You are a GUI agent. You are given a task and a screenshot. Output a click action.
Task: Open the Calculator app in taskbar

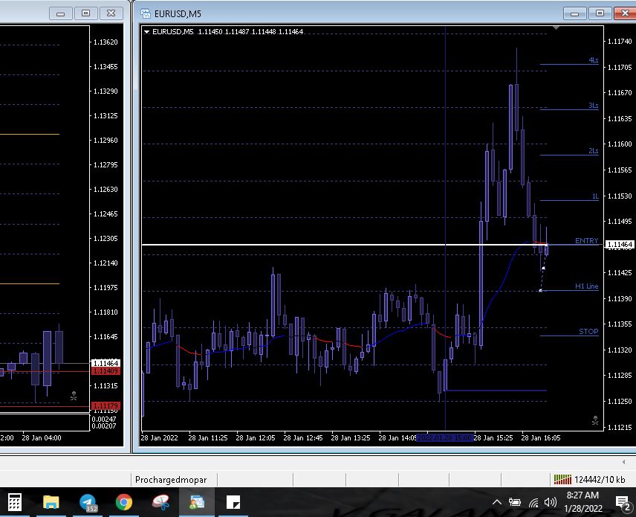pos(15,502)
